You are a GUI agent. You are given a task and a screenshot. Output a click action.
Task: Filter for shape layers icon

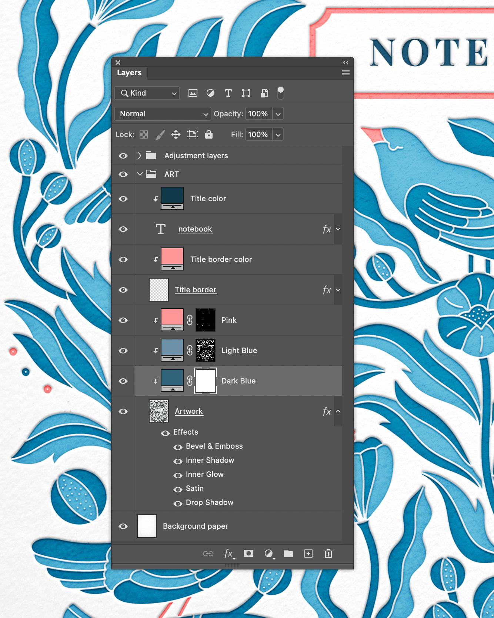click(x=246, y=93)
